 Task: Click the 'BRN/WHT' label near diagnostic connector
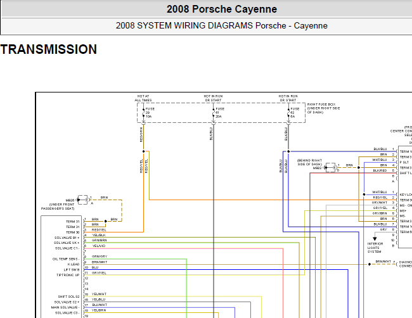(x=383, y=262)
